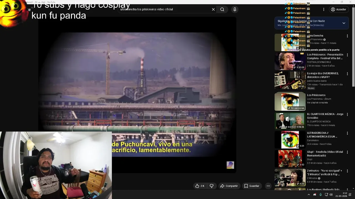Viewport: 355px width, 199px height.
Task: Open volume speaker tray icon
Action: click(331, 195)
